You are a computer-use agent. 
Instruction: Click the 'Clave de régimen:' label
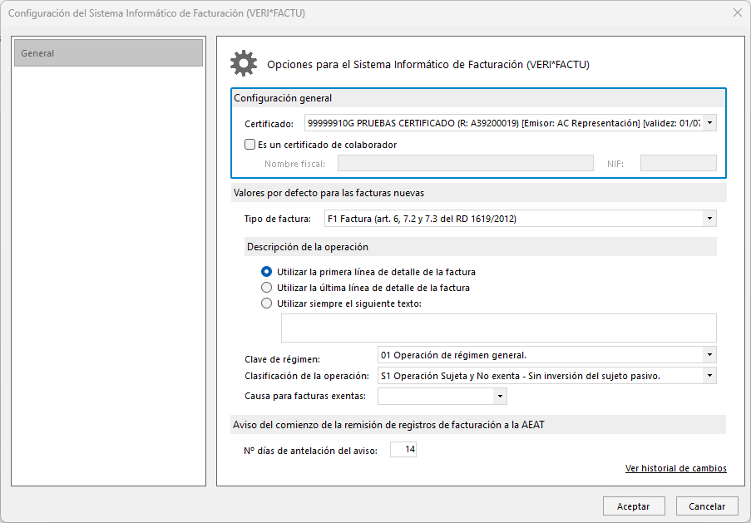pos(282,359)
